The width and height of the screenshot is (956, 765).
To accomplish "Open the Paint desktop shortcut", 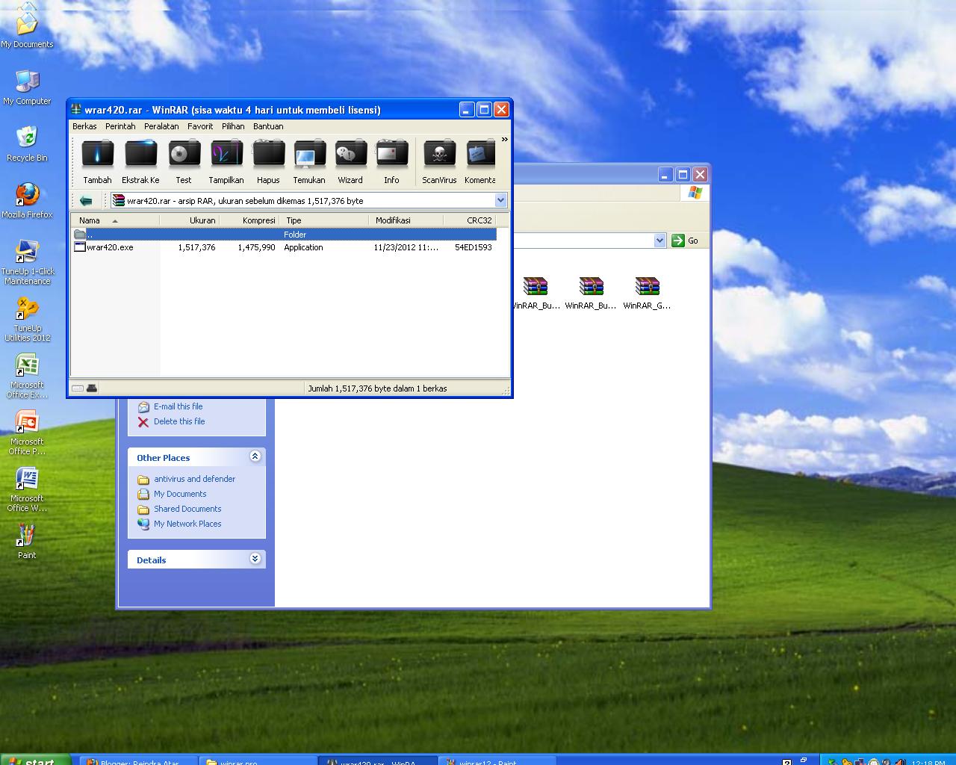I will coord(27,541).
